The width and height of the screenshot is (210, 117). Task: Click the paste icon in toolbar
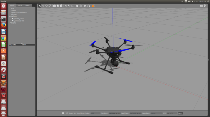[x=81, y=6]
